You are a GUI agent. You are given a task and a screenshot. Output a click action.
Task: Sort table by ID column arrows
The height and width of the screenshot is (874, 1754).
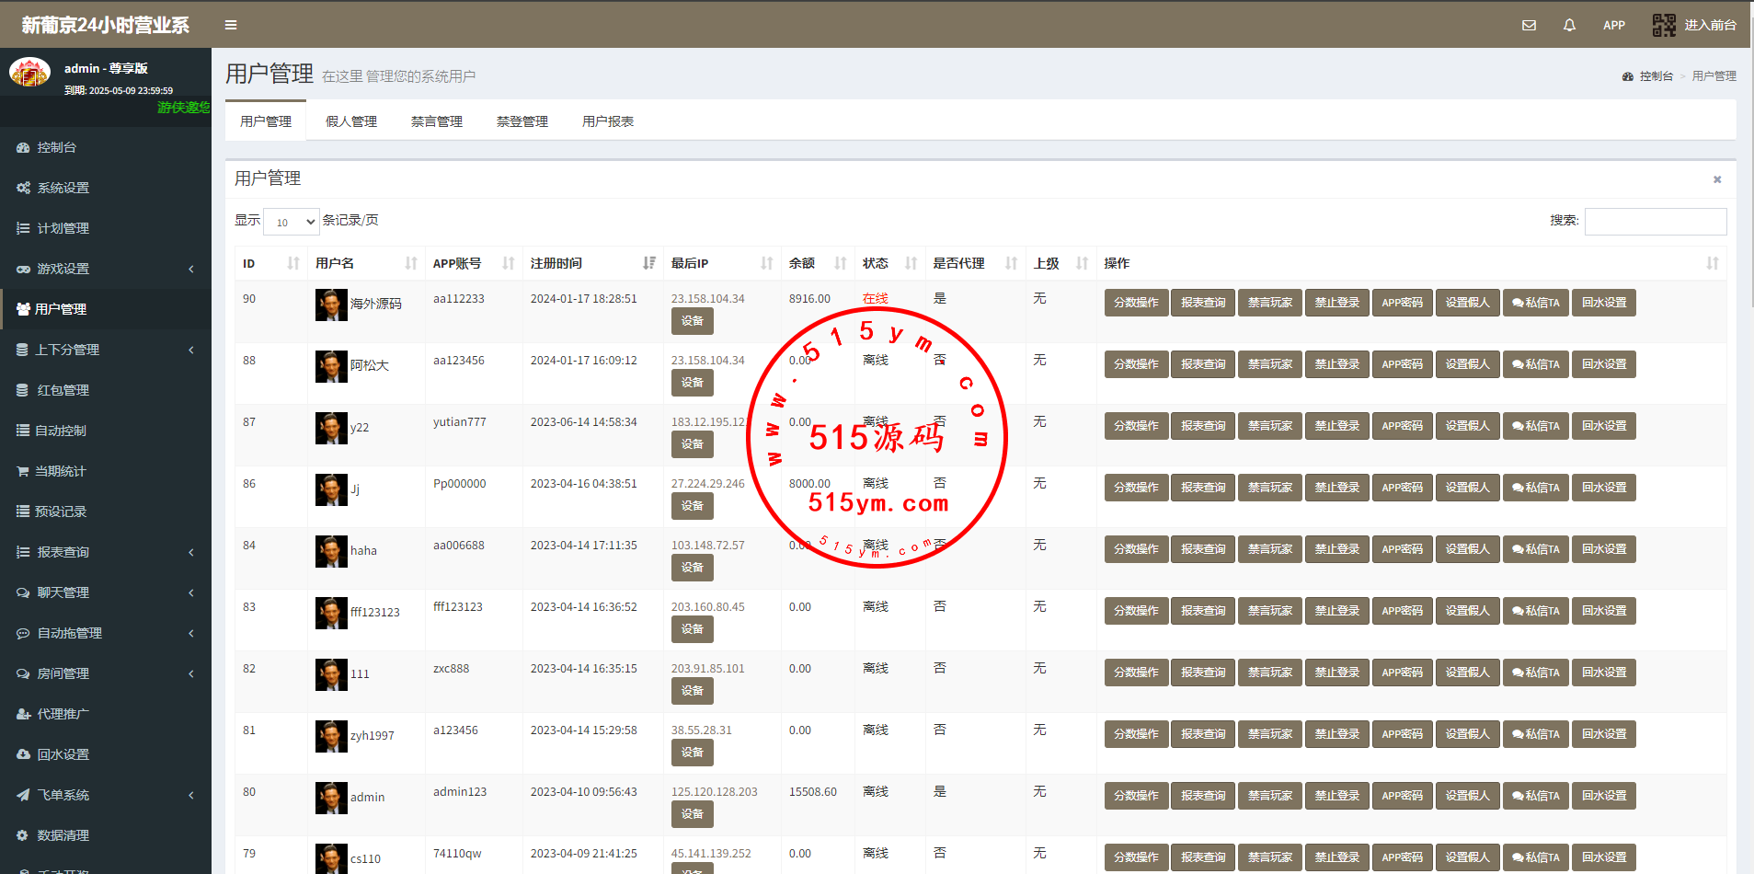(293, 263)
